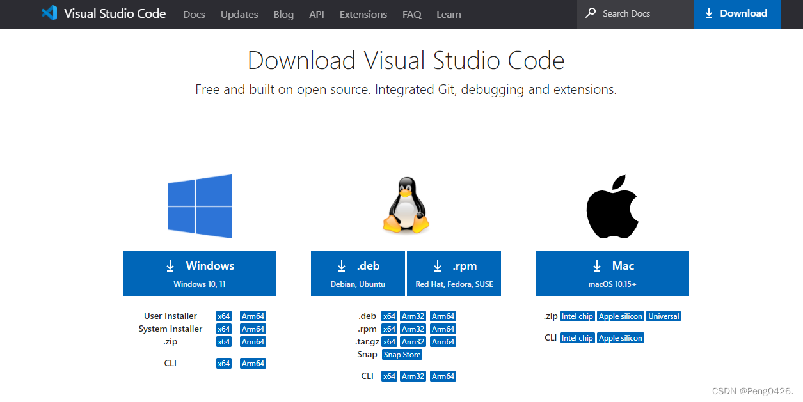
Task: Click the Windows logo image
Action: coord(200,206)
